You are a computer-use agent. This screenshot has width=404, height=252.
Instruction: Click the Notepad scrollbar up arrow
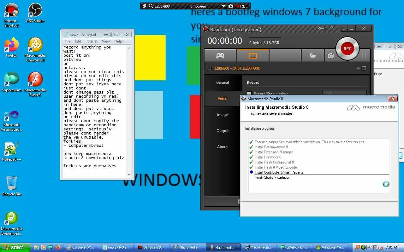tap(129, 48)
